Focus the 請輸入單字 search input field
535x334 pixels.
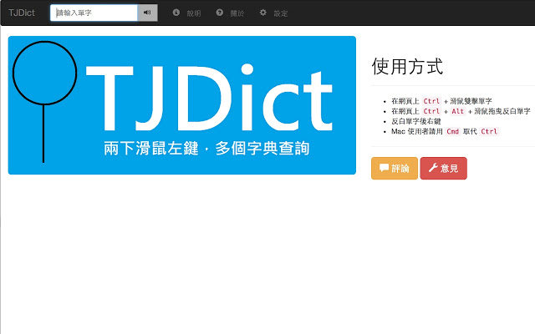tap(94, 13)
